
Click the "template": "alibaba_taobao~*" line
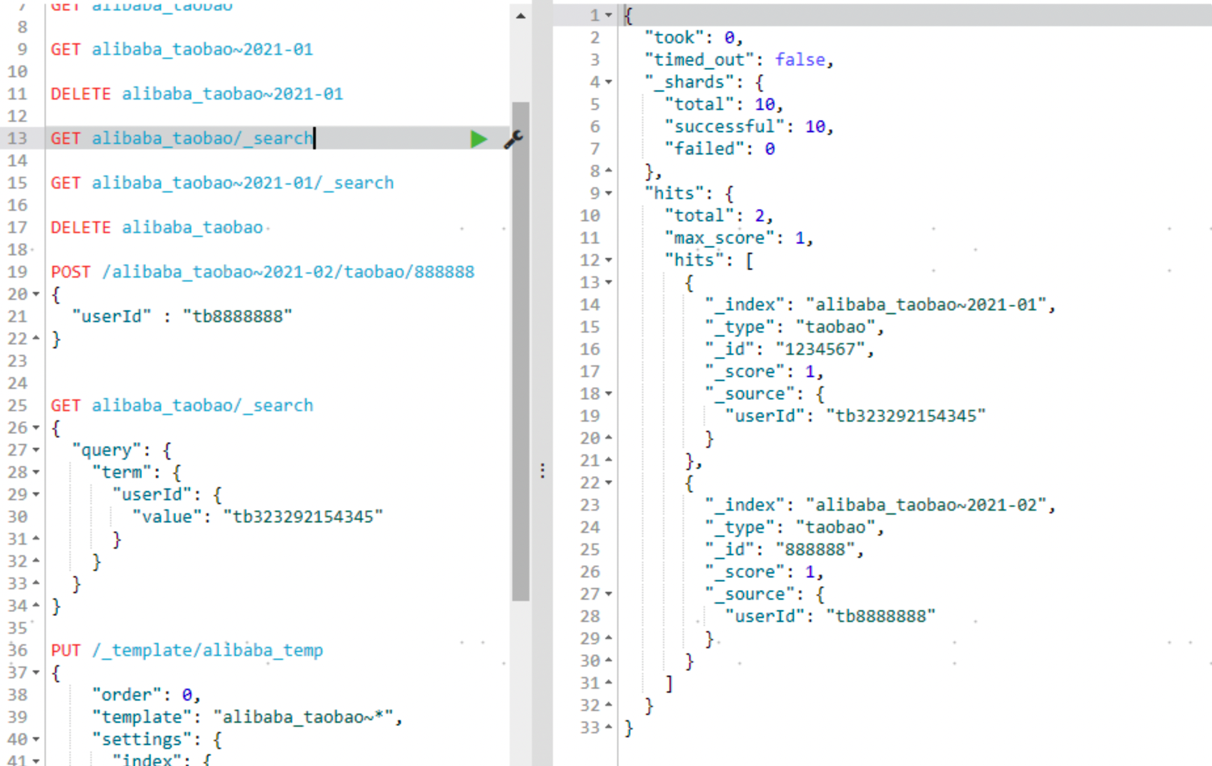248,718
